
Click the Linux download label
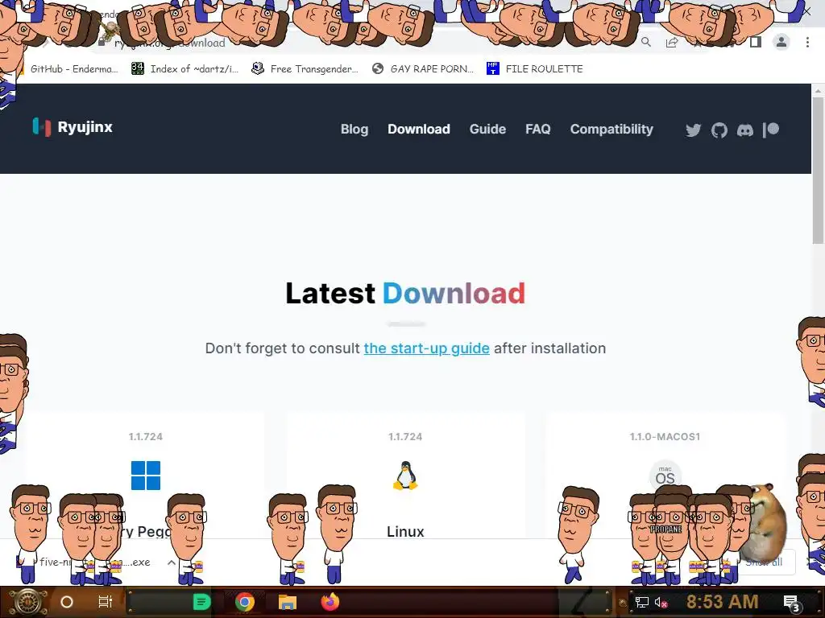click(405, 531)
